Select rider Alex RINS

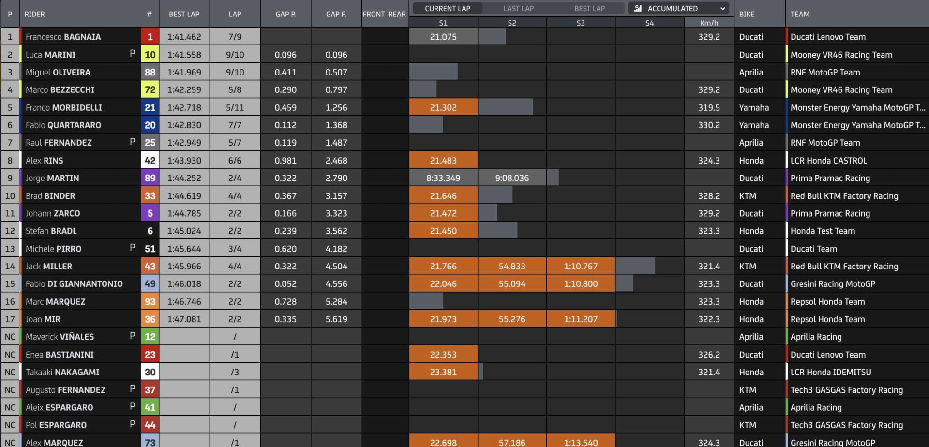pyautogui.click(x=44, y=160)
